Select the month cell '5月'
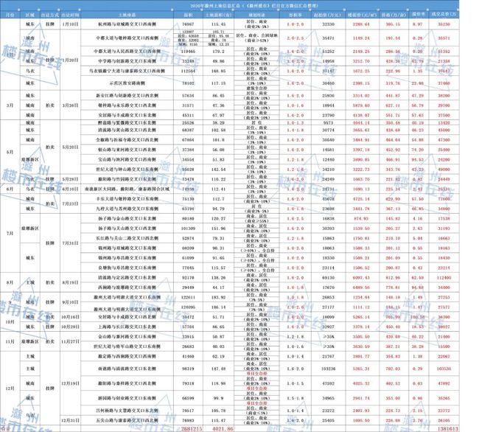479x432 pixels. pos(10,152)
